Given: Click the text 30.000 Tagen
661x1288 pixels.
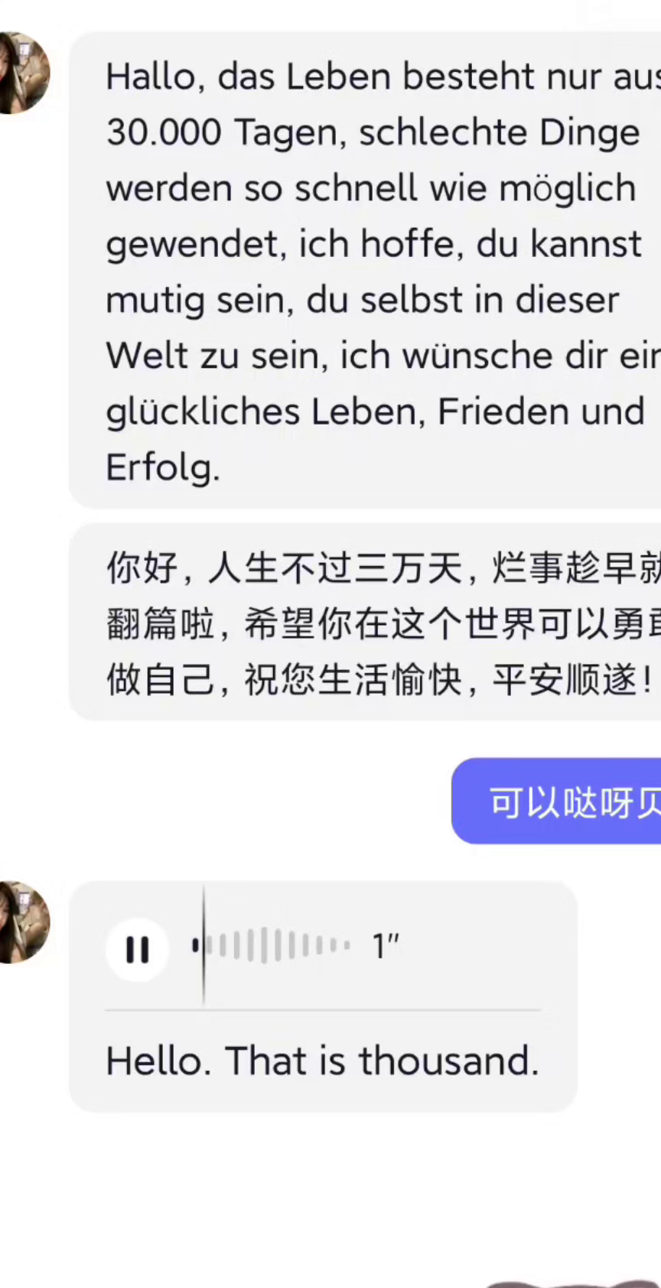Looking at the screenshot, I should [x=222, y=133].
